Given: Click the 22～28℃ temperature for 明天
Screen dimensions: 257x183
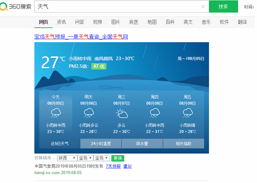Looking at the screenshot, I should point(89,131).
